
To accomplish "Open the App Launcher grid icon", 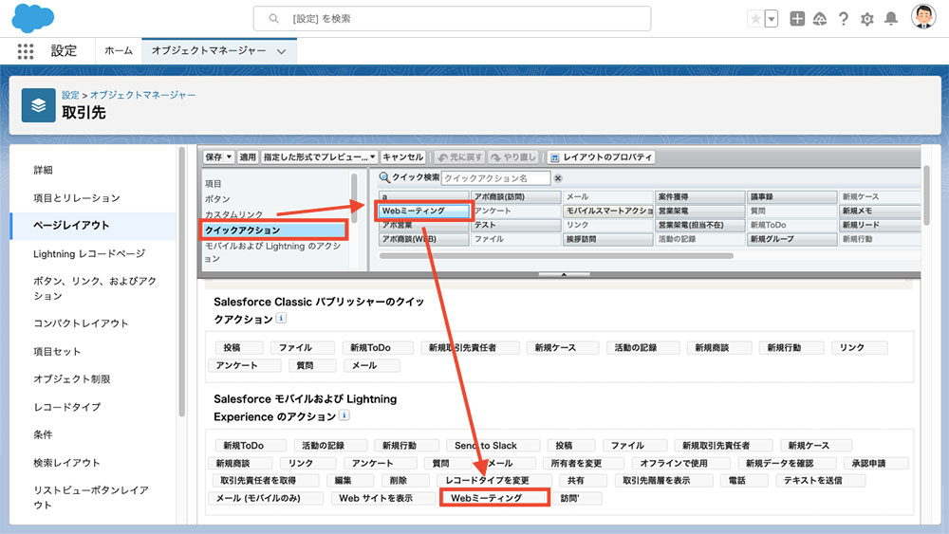I will pos(26,51).
